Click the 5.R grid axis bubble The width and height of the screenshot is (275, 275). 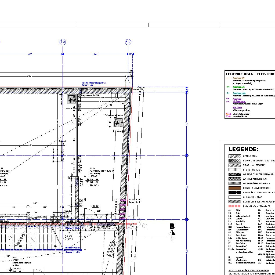[128, 42]
